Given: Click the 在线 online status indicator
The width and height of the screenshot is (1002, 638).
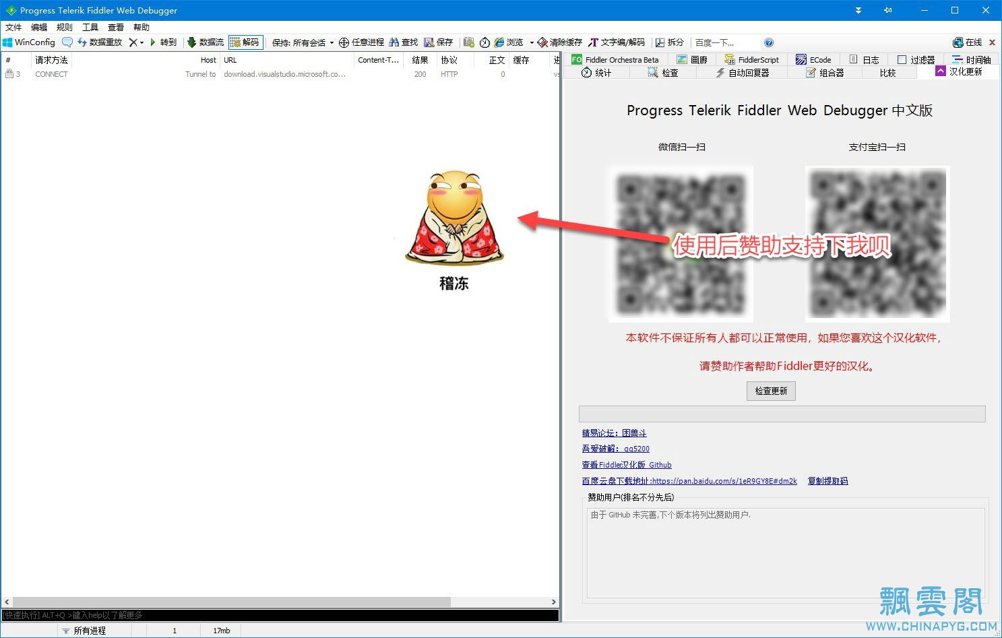Looking at the screenshot, I should [x=968, y=42].
